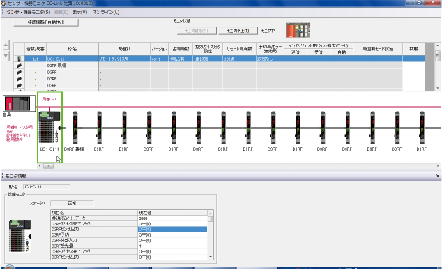The image size is (442, 270).
Task: Select the UC1-CL11 module icon in diagram
Action: coord(49,127)
